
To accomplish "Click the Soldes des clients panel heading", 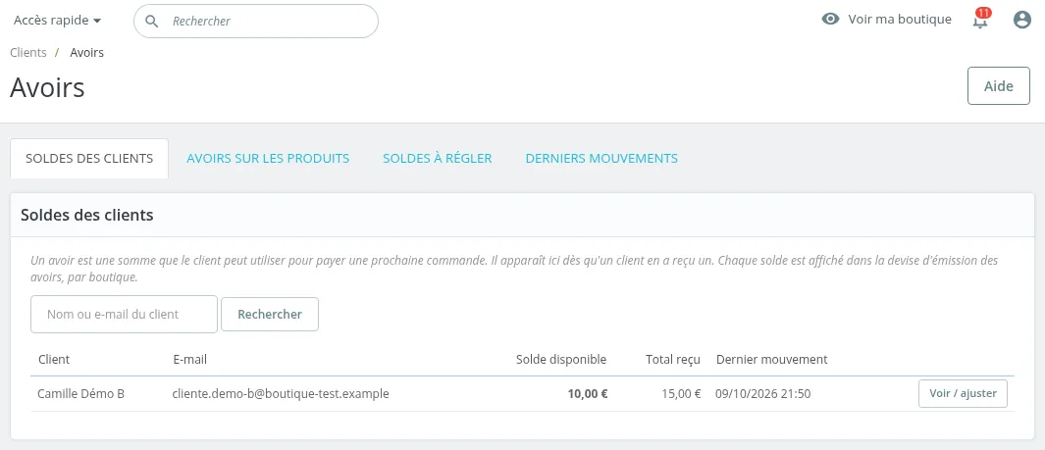I will pyautogui.click(x=87, y=215).
